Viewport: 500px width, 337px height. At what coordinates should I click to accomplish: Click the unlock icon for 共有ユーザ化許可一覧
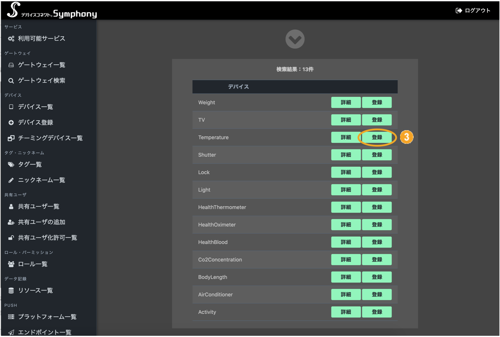click(11, 238)
